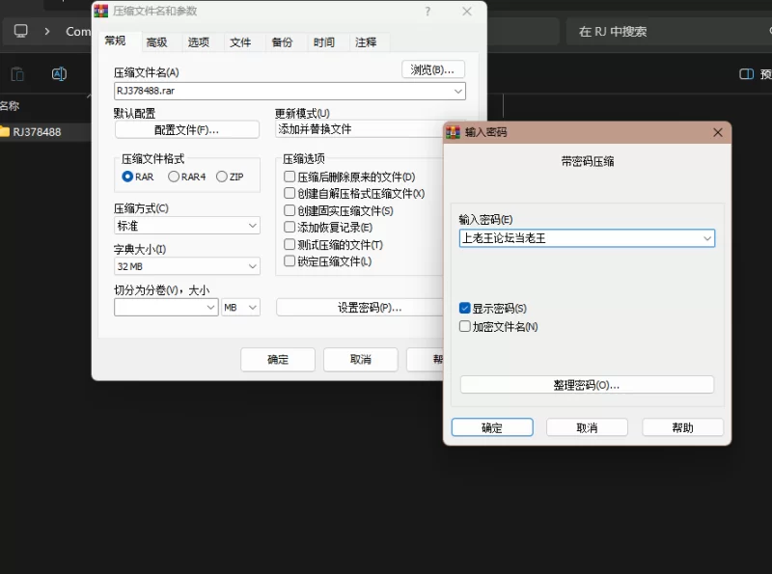Screen dimensions: 772x574
Task: Enable the encrypt file names checkbox
Action: tap(465, 327)
